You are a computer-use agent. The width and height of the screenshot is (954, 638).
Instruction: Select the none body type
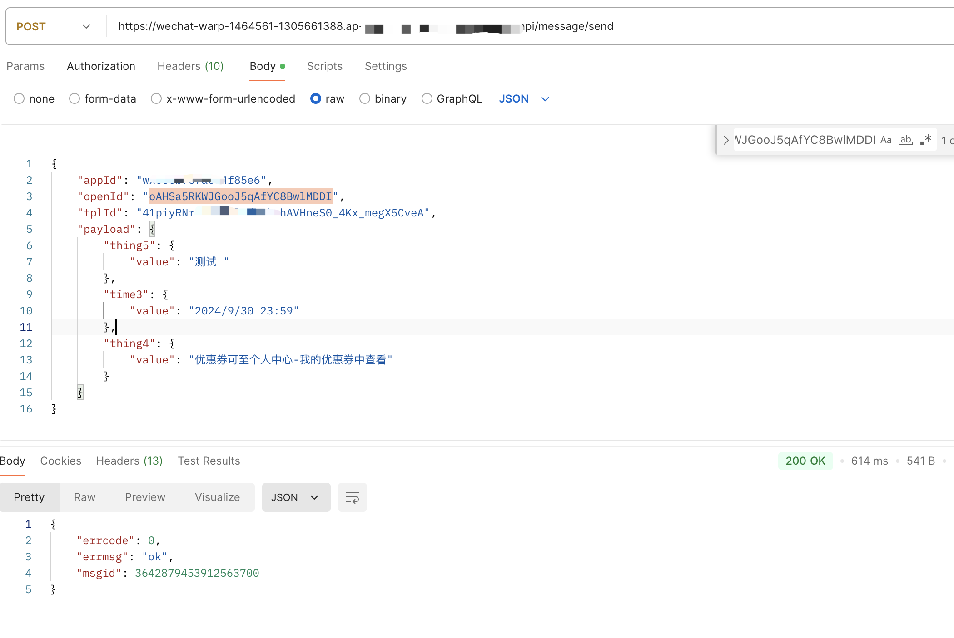pyautogui.click(x=19, y=98)
